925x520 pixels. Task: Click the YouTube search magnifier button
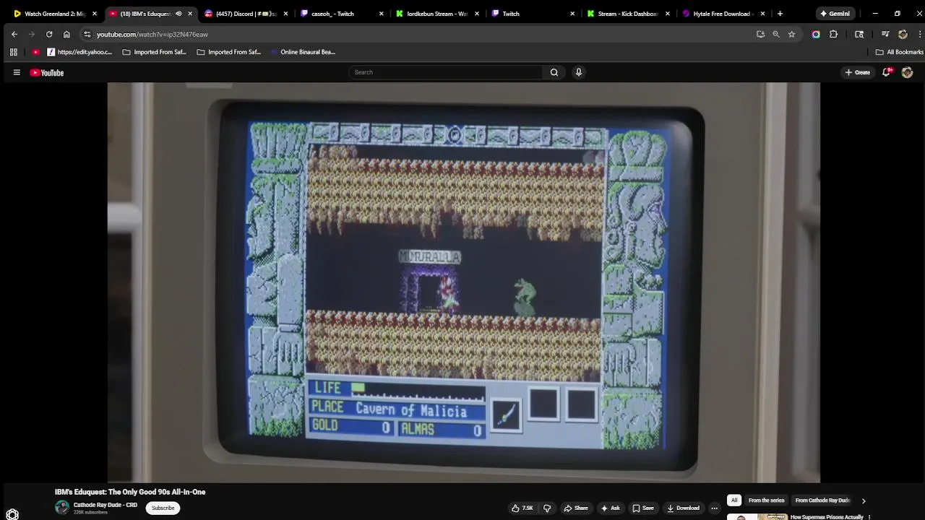coord(554,72)
